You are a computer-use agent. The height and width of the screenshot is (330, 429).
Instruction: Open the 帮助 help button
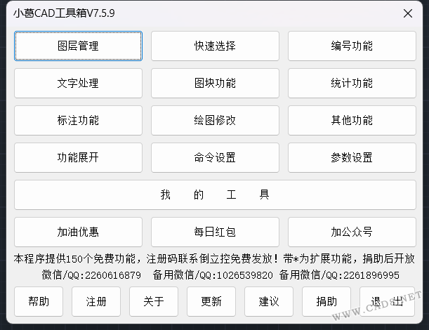[x=39, y=301]
